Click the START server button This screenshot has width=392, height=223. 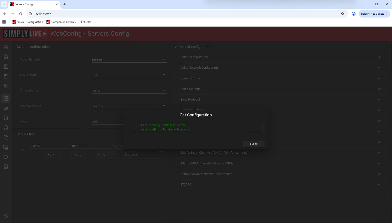(52, 155)
